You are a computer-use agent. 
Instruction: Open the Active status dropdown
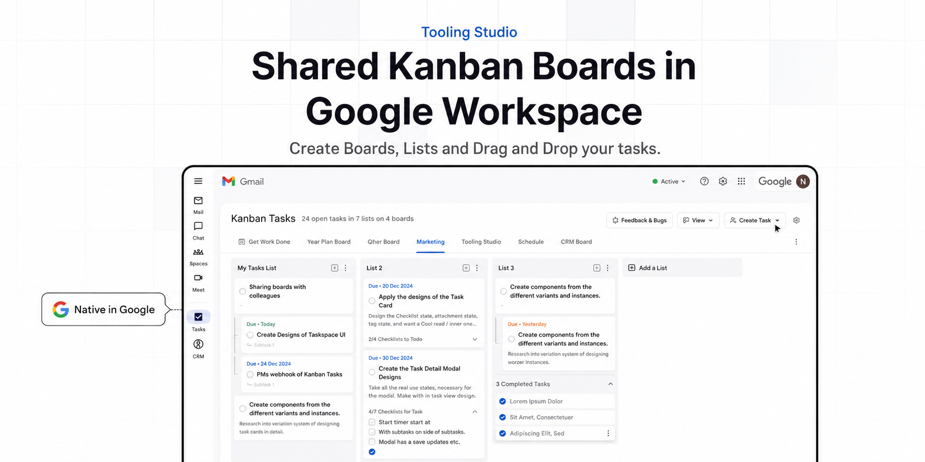coord(668,181)
